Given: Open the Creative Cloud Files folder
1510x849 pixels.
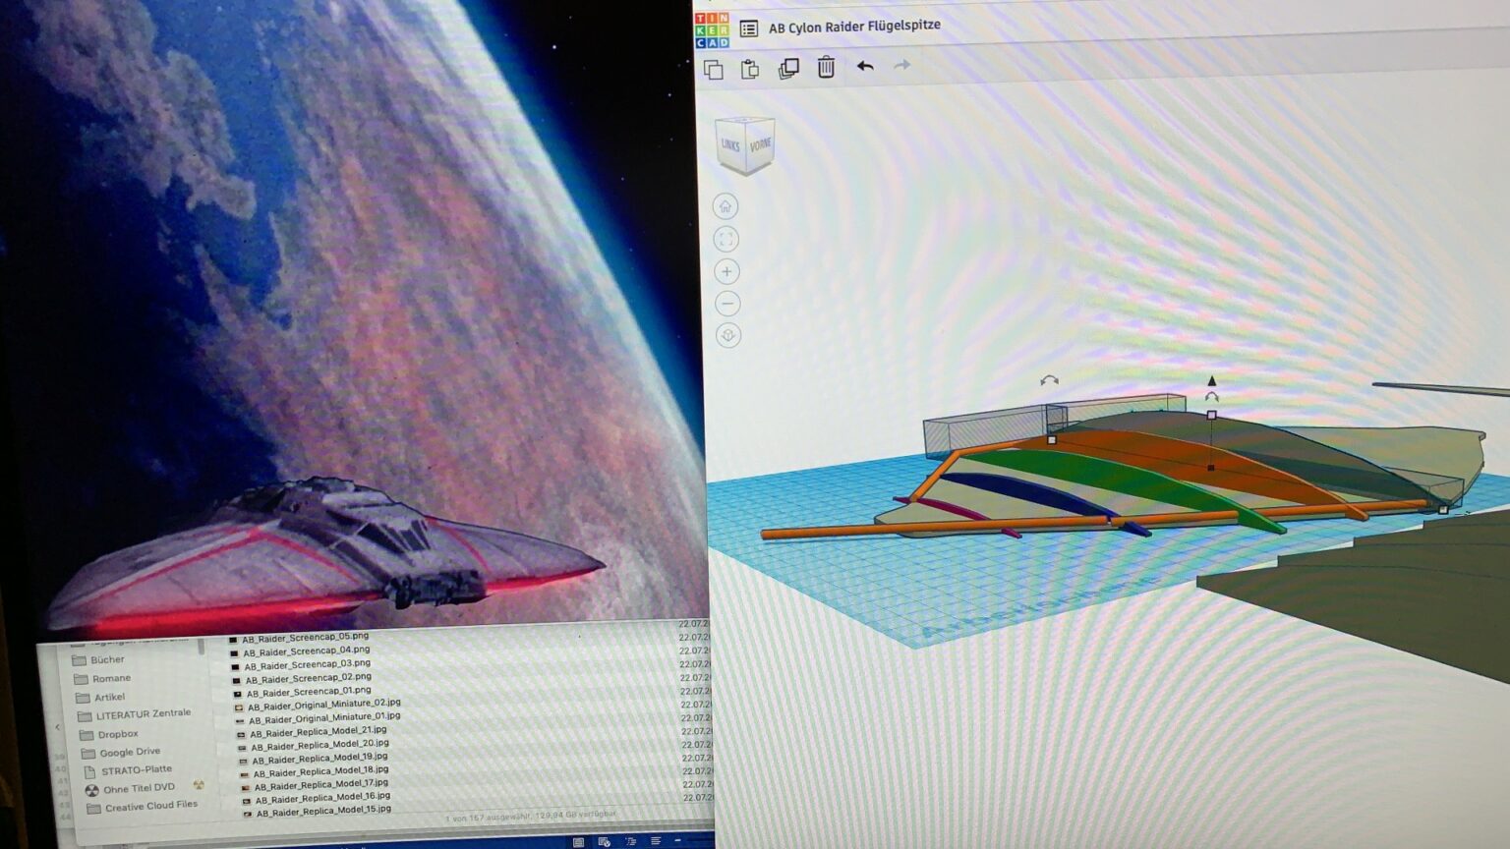Looking at the screenshot, I should pos(150,806).
